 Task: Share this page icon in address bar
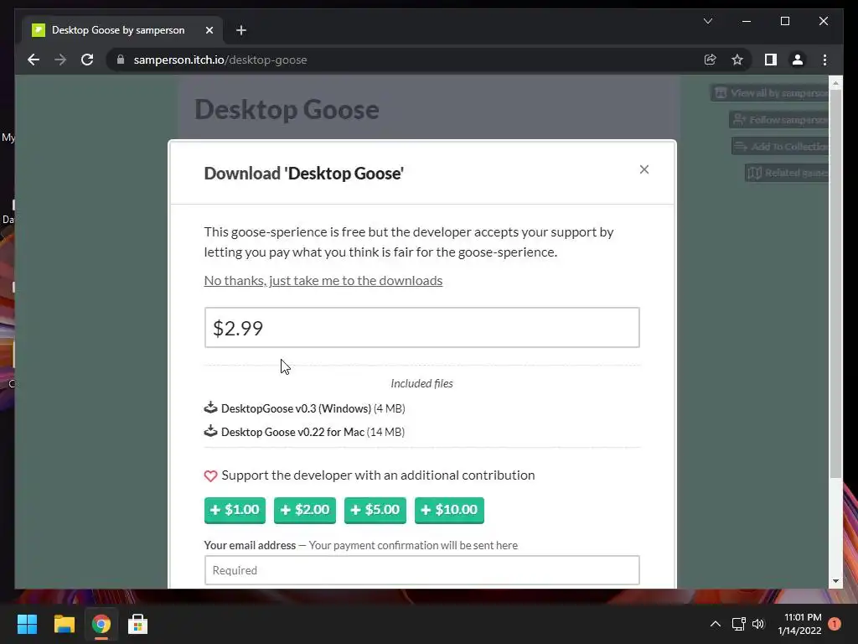pyautogui.click(x=711, y=60)
